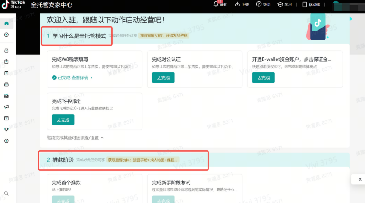Click the TikTok phone illustration in banner
Image resolution: width=365 pixels, height=203 pixels.
coord(318,27)
